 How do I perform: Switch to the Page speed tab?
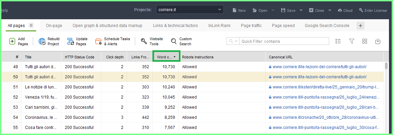pos(283,26)
